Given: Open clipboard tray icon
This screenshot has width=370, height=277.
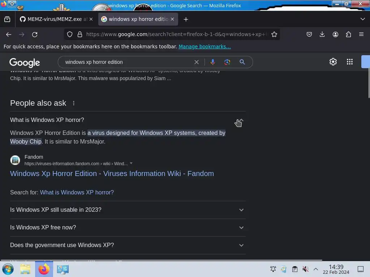Looking at the screenshot, I should [x=295, y=269].
